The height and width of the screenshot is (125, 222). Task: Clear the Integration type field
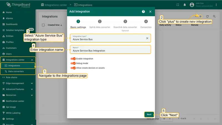pos(147,38)
